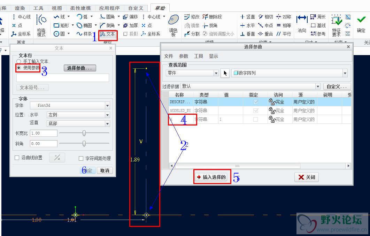
Task: Click 取消 in the 文本 dialog
Action: (105, 170)
